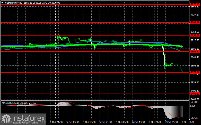The image size is (201, 125).
Task: Click the red 2872.13 price level label
Action: 195,4
